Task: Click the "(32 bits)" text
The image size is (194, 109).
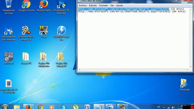Action: [x=177, y=9]
